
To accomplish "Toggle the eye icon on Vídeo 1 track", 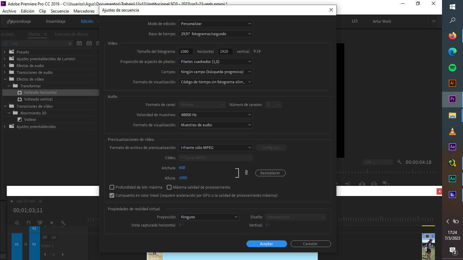I will coord(54,237).
